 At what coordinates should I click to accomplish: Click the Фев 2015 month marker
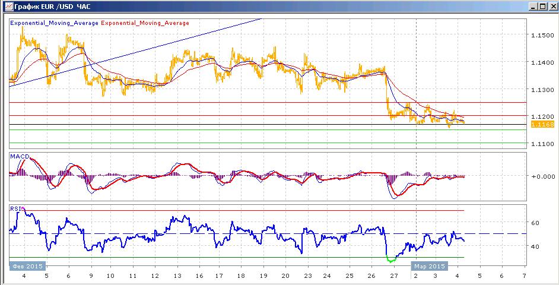(27, 266)
